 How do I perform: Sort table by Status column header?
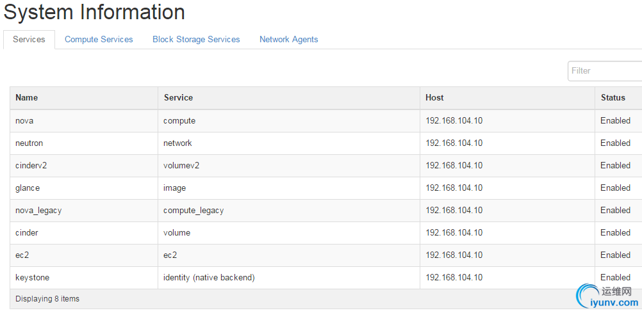613,98
